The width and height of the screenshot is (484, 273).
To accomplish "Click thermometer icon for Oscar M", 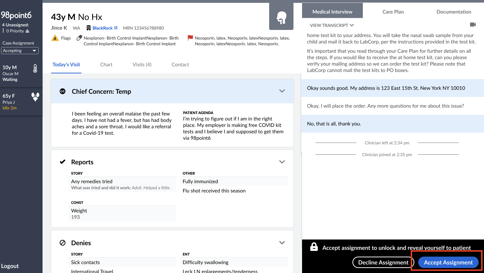I will coord(35,69).
